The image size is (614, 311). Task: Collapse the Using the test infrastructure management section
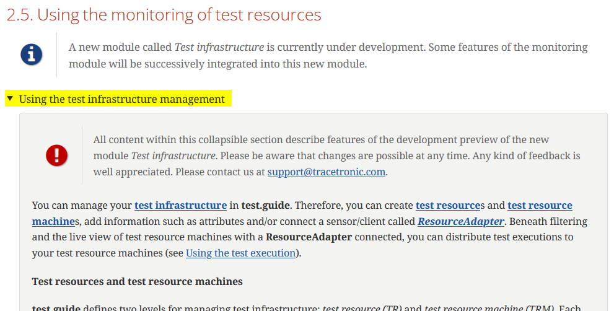pos(118,99)
